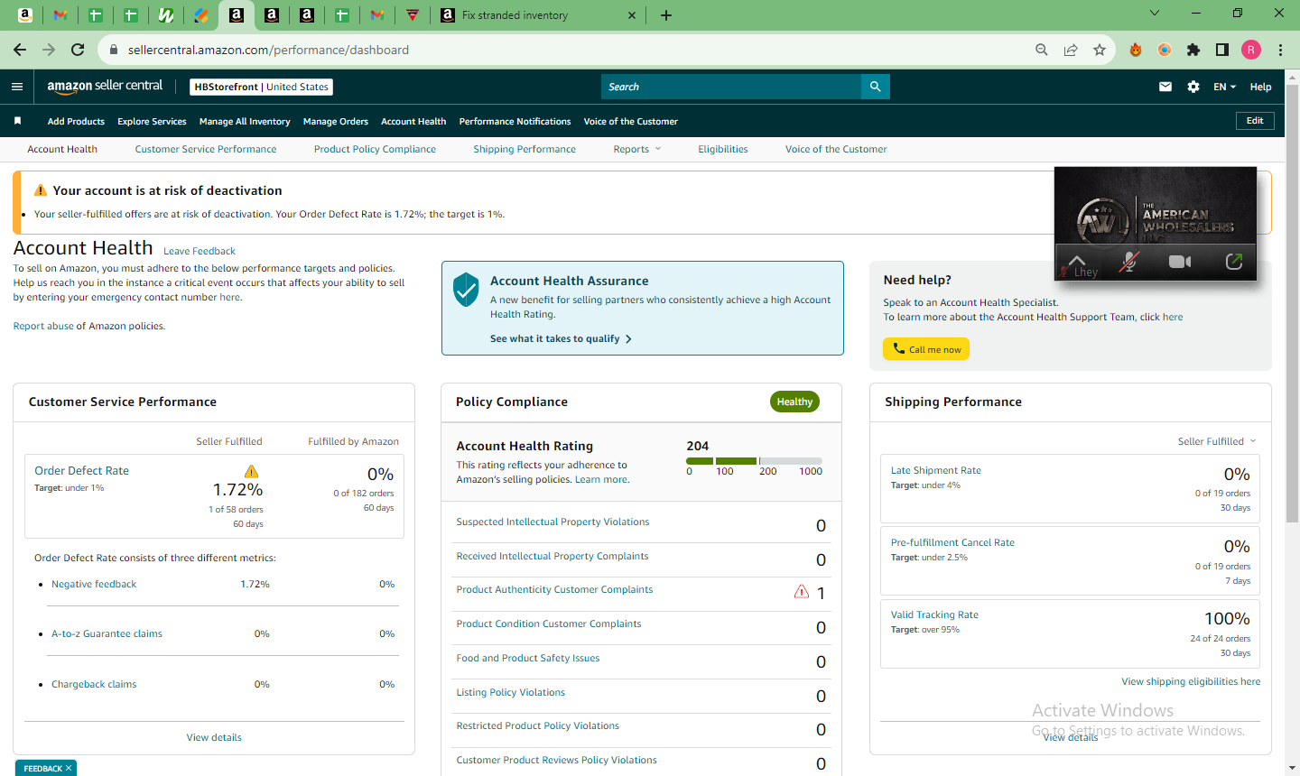Open the Negative feedback metric link
Image resolution: width=1300 pixels, height=776 pixels.
coord(94,584)
